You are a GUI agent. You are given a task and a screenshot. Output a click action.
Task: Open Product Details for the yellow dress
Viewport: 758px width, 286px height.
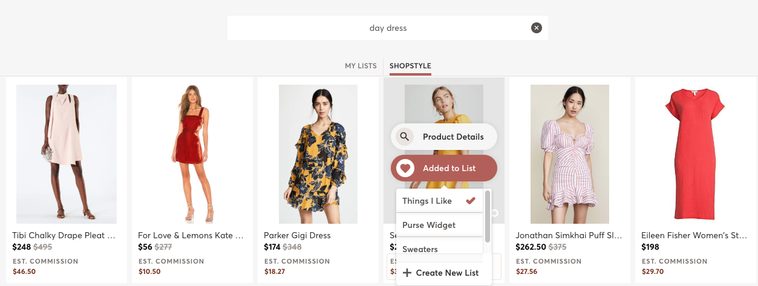click(x=453, y=137)
